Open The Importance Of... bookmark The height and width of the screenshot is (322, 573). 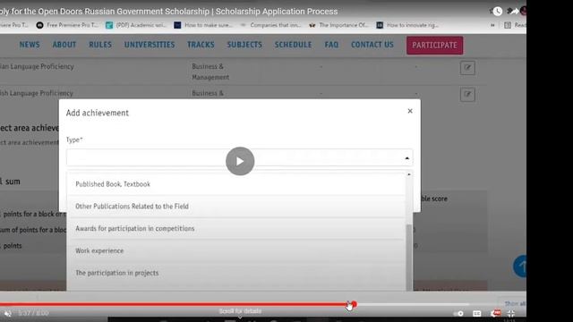tap(338, 25)
